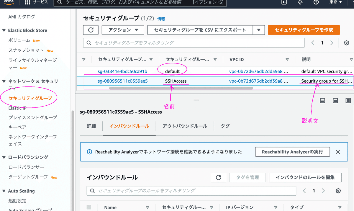Switch to the インバウンドルール tab

(129, 126)
